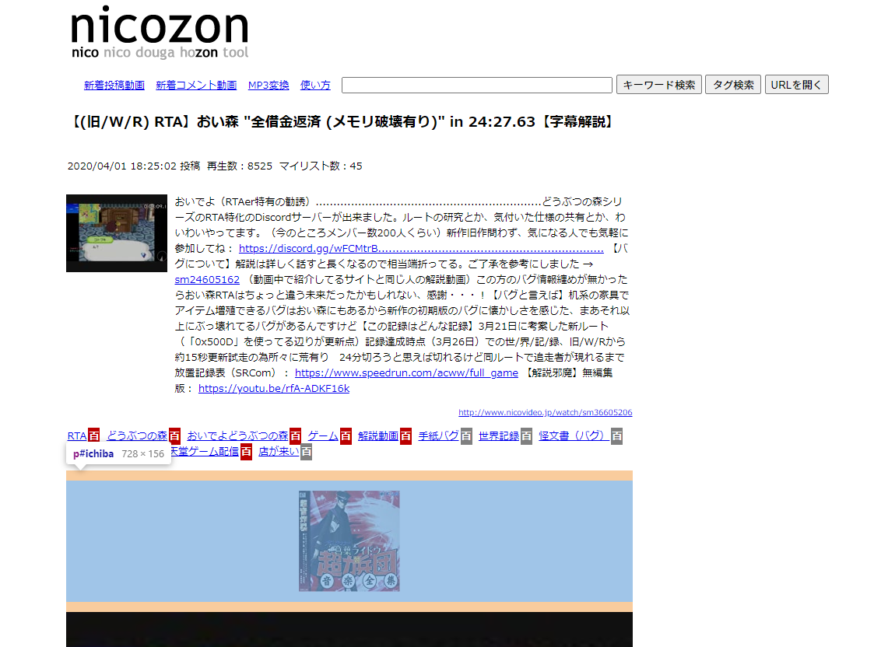The image size is (874, 647).
Task: Open the 使い方 help link
Action: [315, 86]
